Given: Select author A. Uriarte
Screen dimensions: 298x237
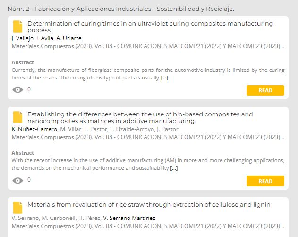Looking at the screenshot, I should [x=69, y=38].
